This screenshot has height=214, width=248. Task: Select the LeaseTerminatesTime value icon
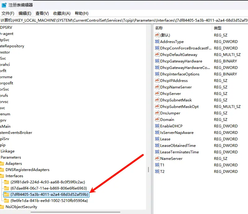coord(157,152)
